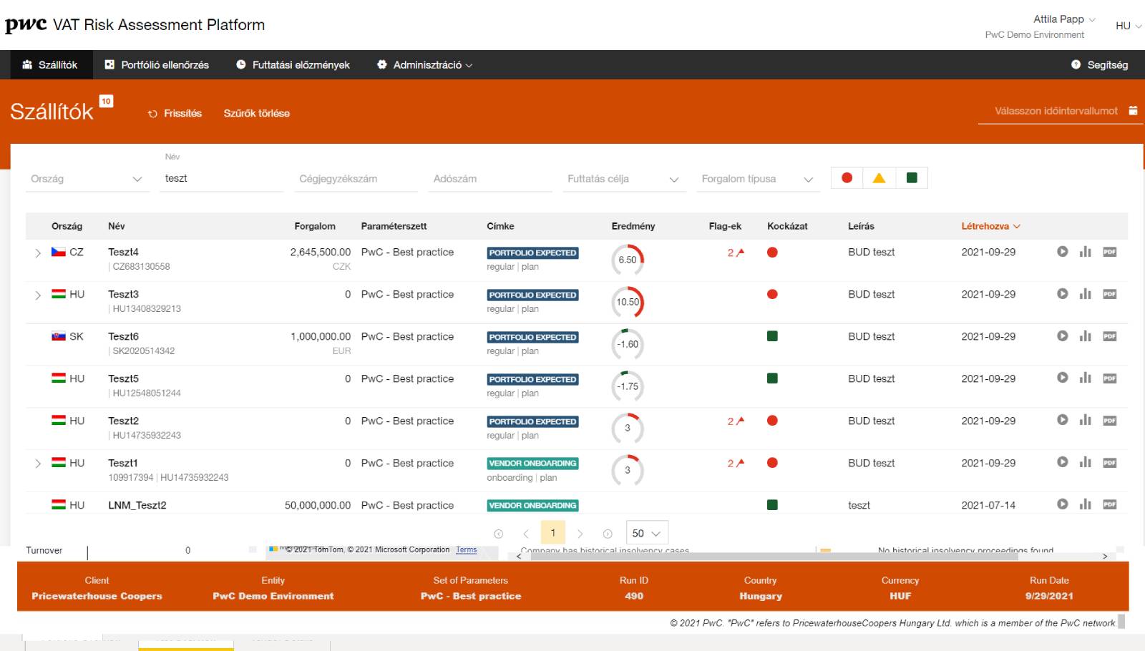Open PDF icon for LNM_Teszt2 row
Viewport: 1145px width, 651px height.
[x=1110, y=504]
